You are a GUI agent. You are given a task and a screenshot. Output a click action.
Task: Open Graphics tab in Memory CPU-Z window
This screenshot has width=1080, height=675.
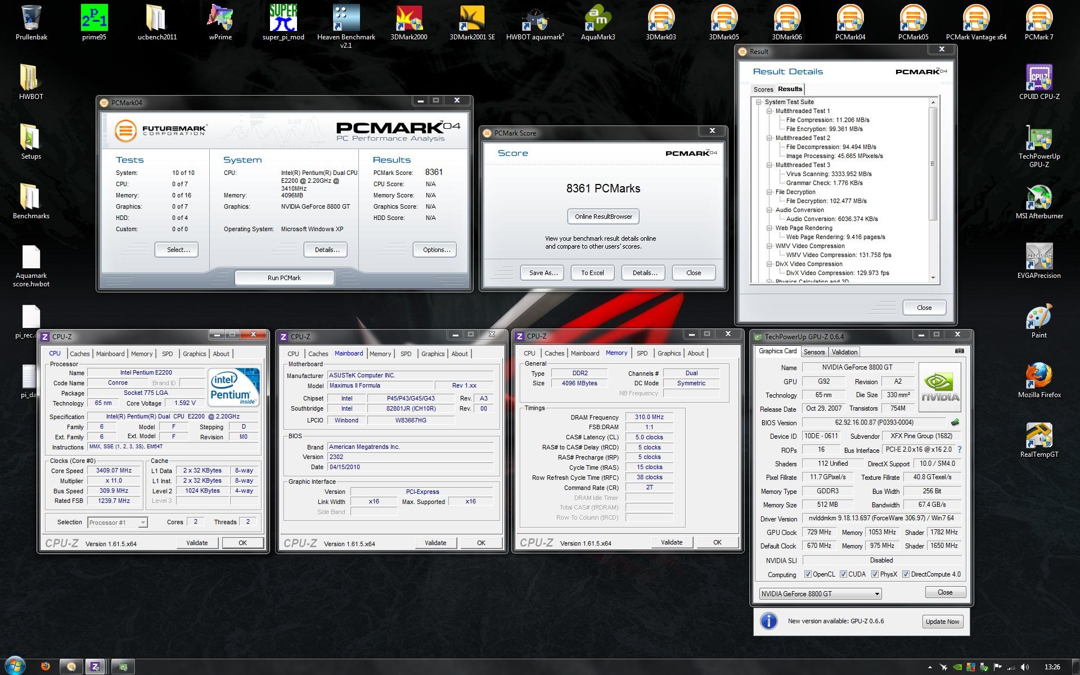(669, 353)
